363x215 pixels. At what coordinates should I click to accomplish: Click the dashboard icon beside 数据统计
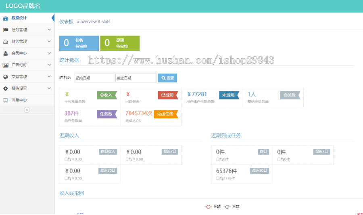pos(6,18)
